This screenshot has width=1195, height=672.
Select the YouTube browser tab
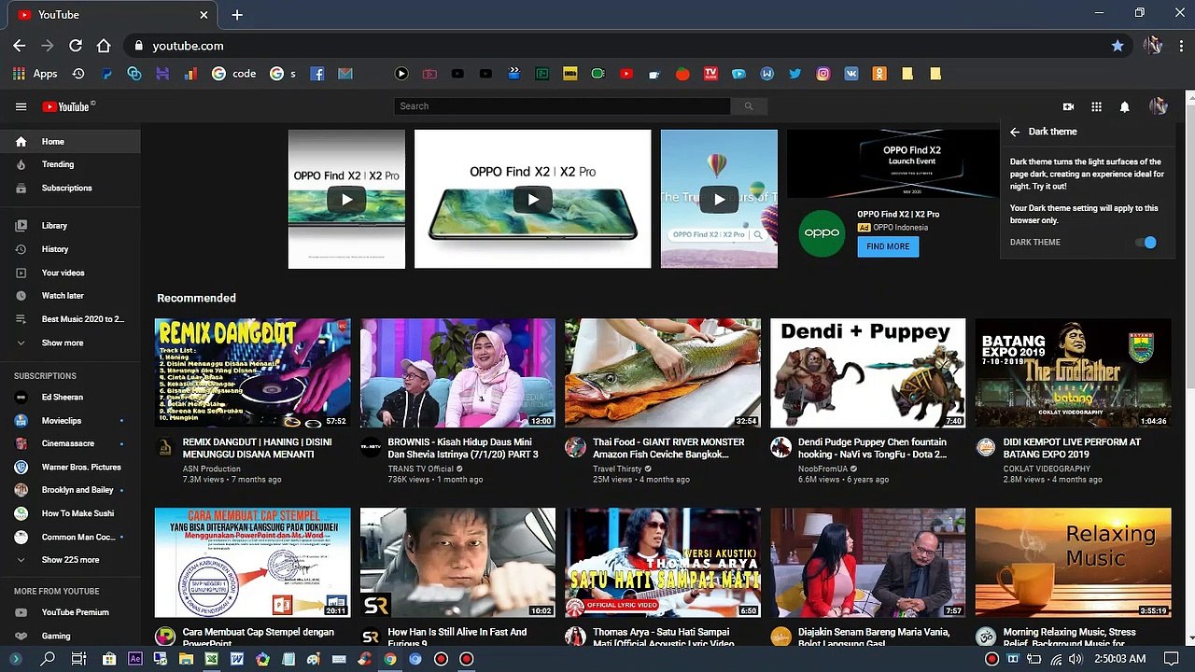112,15
